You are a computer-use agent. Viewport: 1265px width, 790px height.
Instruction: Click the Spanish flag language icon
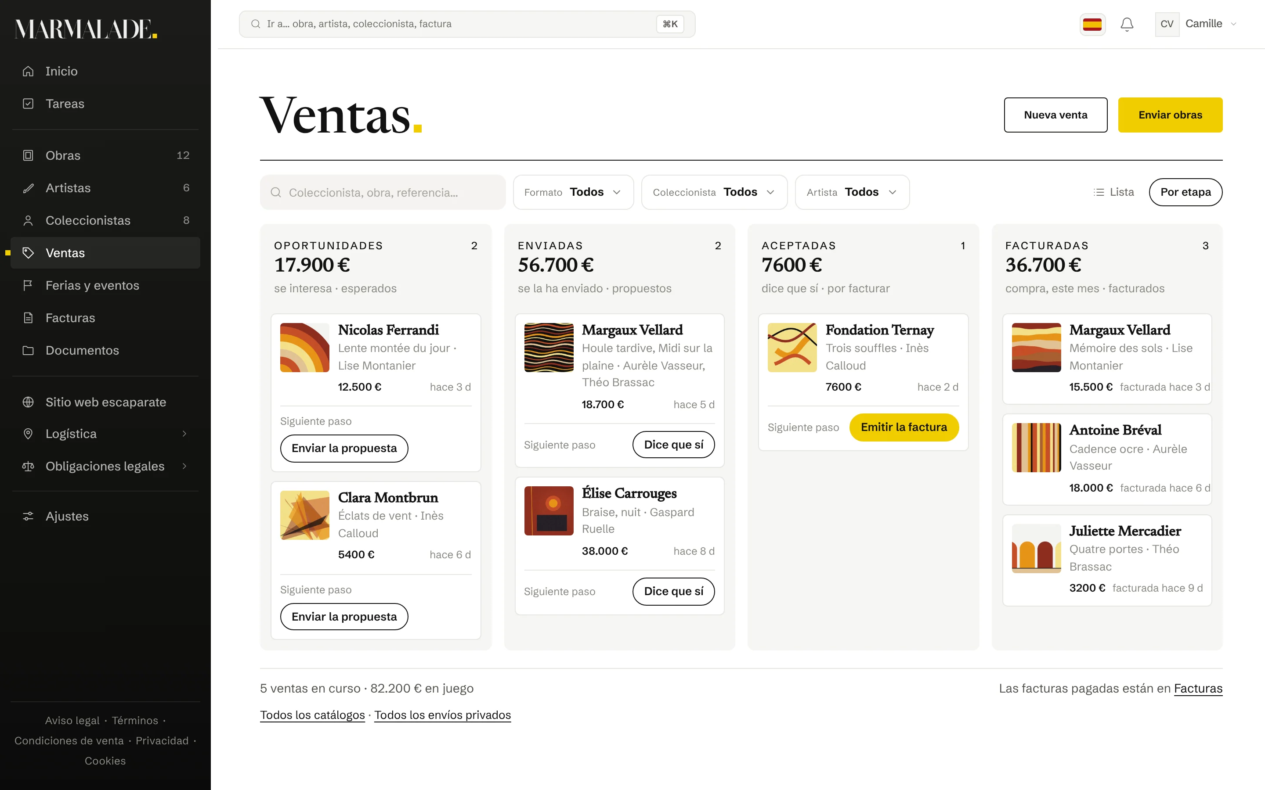point(1092,24)
